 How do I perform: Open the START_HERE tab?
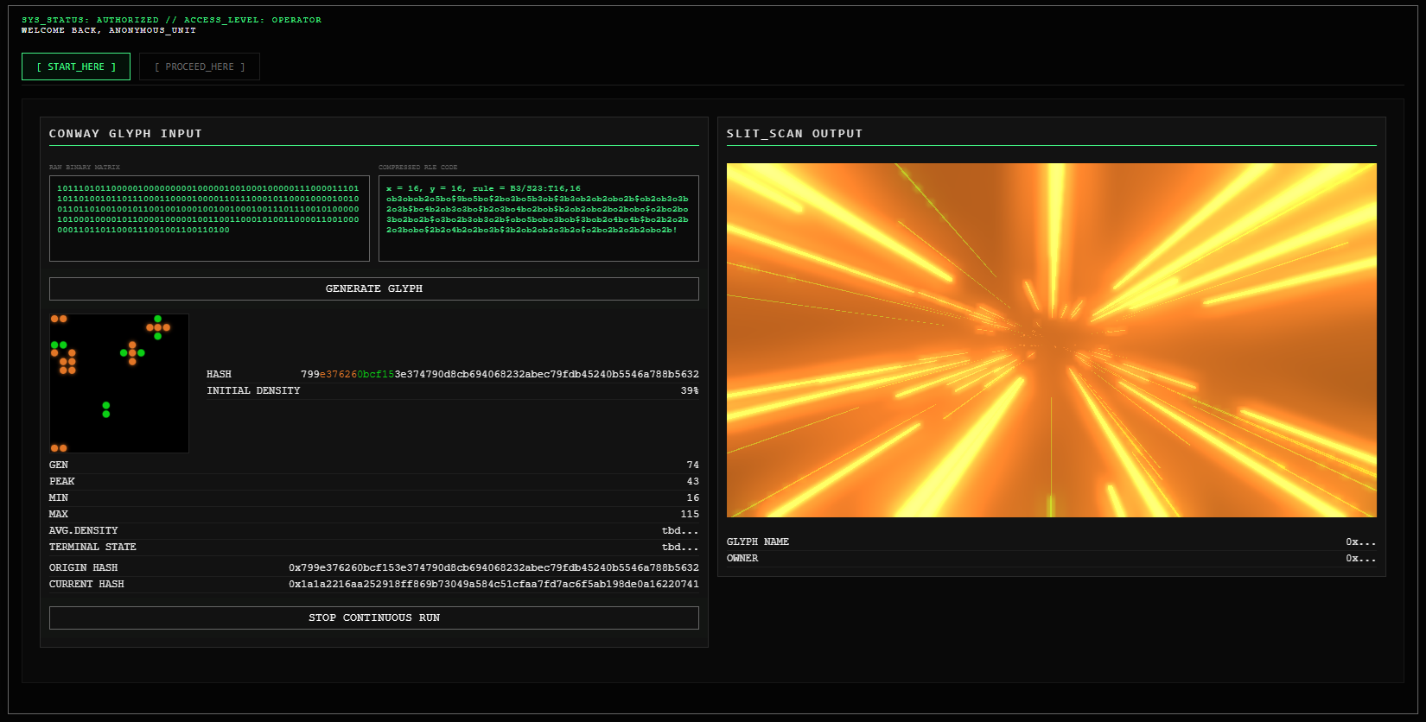(76, 66)
